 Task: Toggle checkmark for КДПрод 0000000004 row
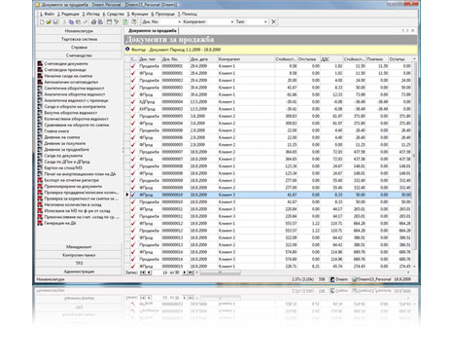pyautogui.click(x=133, y=101)
